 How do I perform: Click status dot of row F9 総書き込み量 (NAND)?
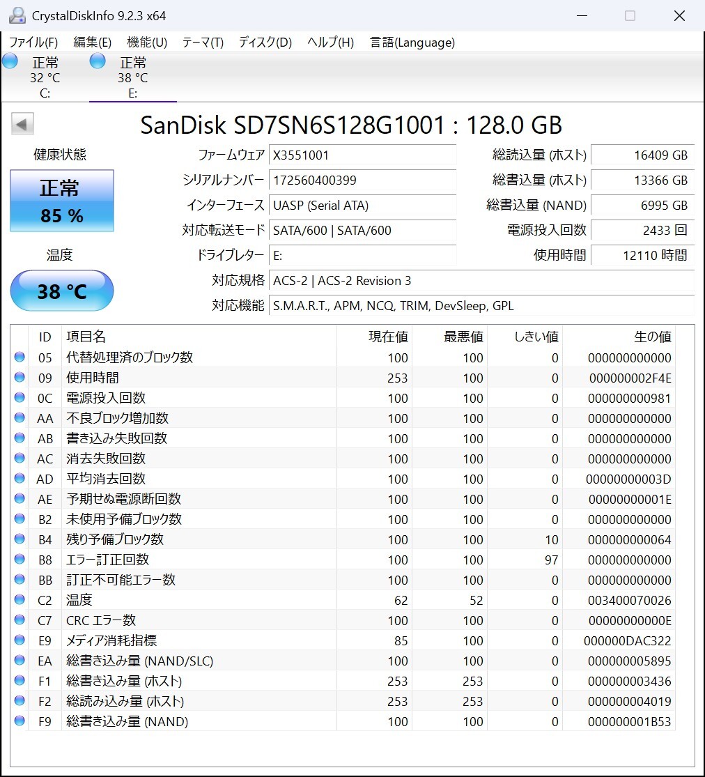(x=20, y=721)
